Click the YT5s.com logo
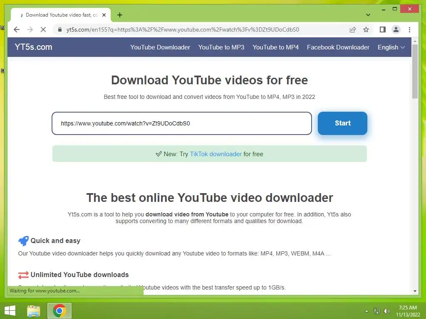 [x=33, y=47]
